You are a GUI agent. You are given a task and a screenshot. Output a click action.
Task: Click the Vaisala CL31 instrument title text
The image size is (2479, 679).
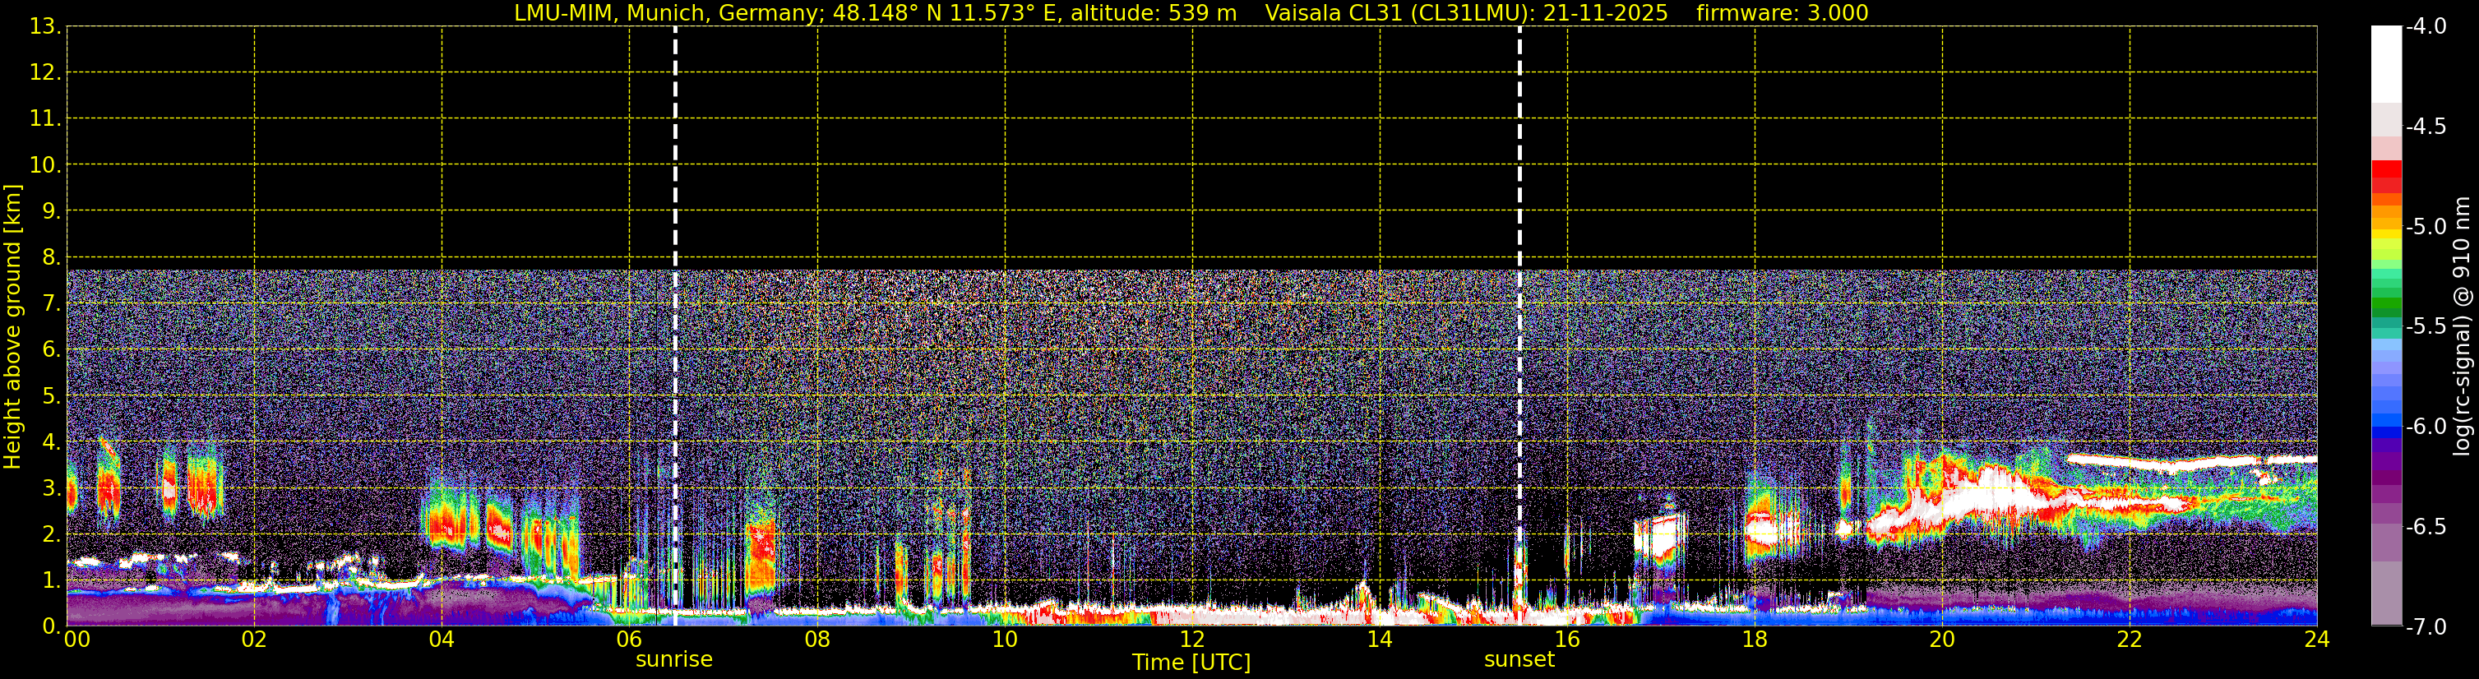pyautogui.click(x=1466, y=12)
